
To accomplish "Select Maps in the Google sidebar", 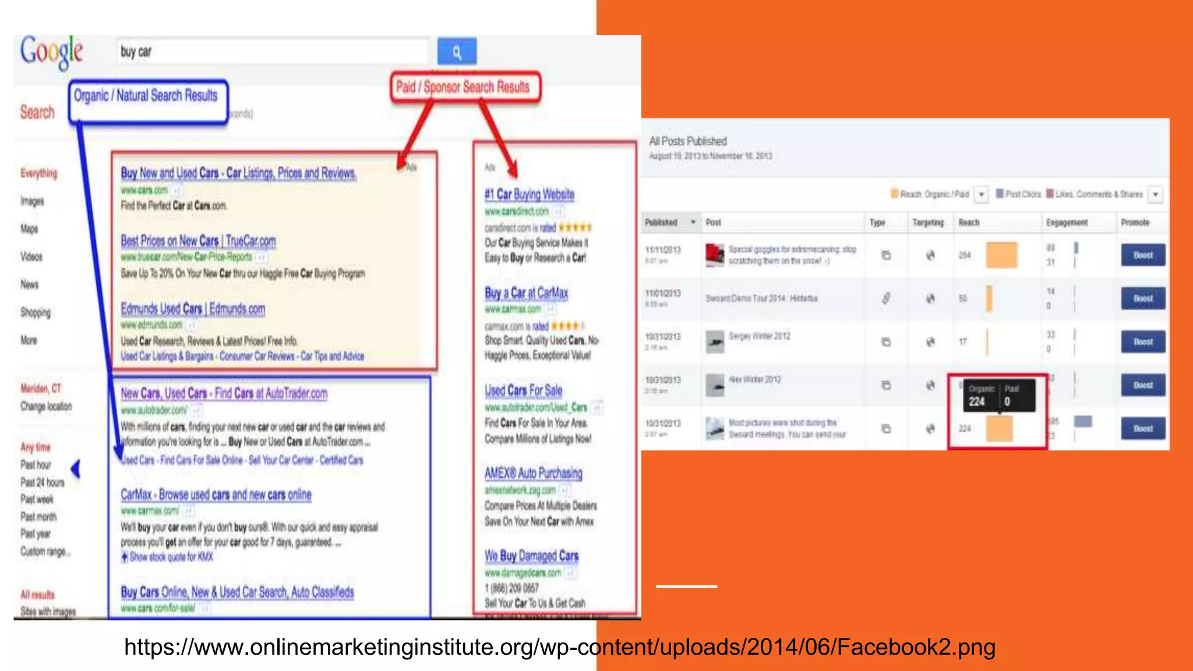I will (x=29, y=229).
